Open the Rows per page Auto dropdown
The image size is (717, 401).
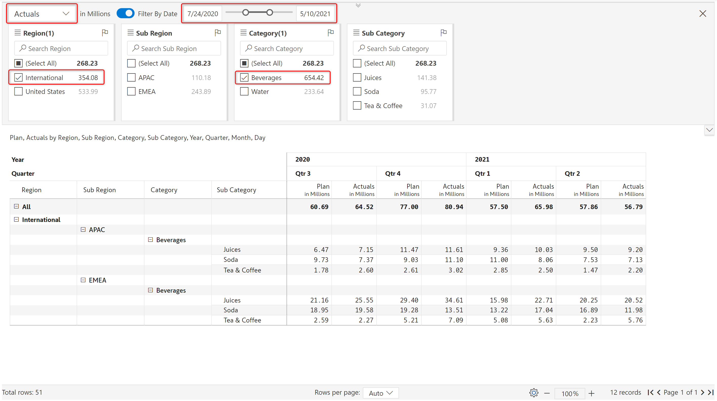pyautogui.click(x=380, y=393)
